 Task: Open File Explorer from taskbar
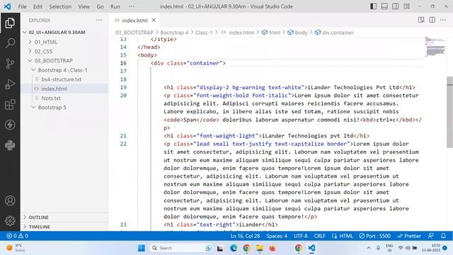pos(260,248)
